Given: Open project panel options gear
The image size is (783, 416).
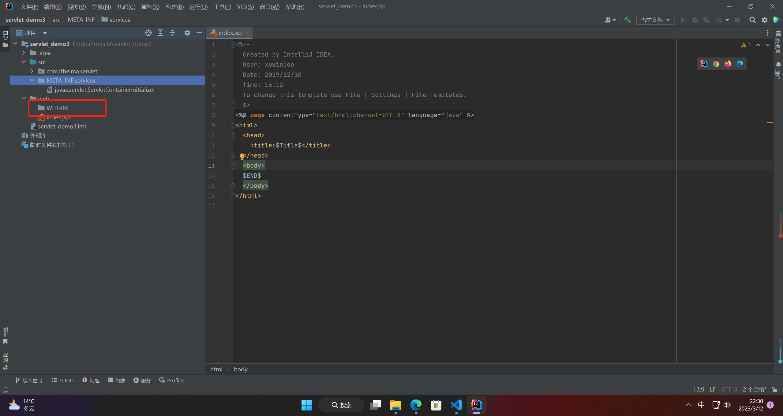Looking at the screenshot, I should coord(187,33).
